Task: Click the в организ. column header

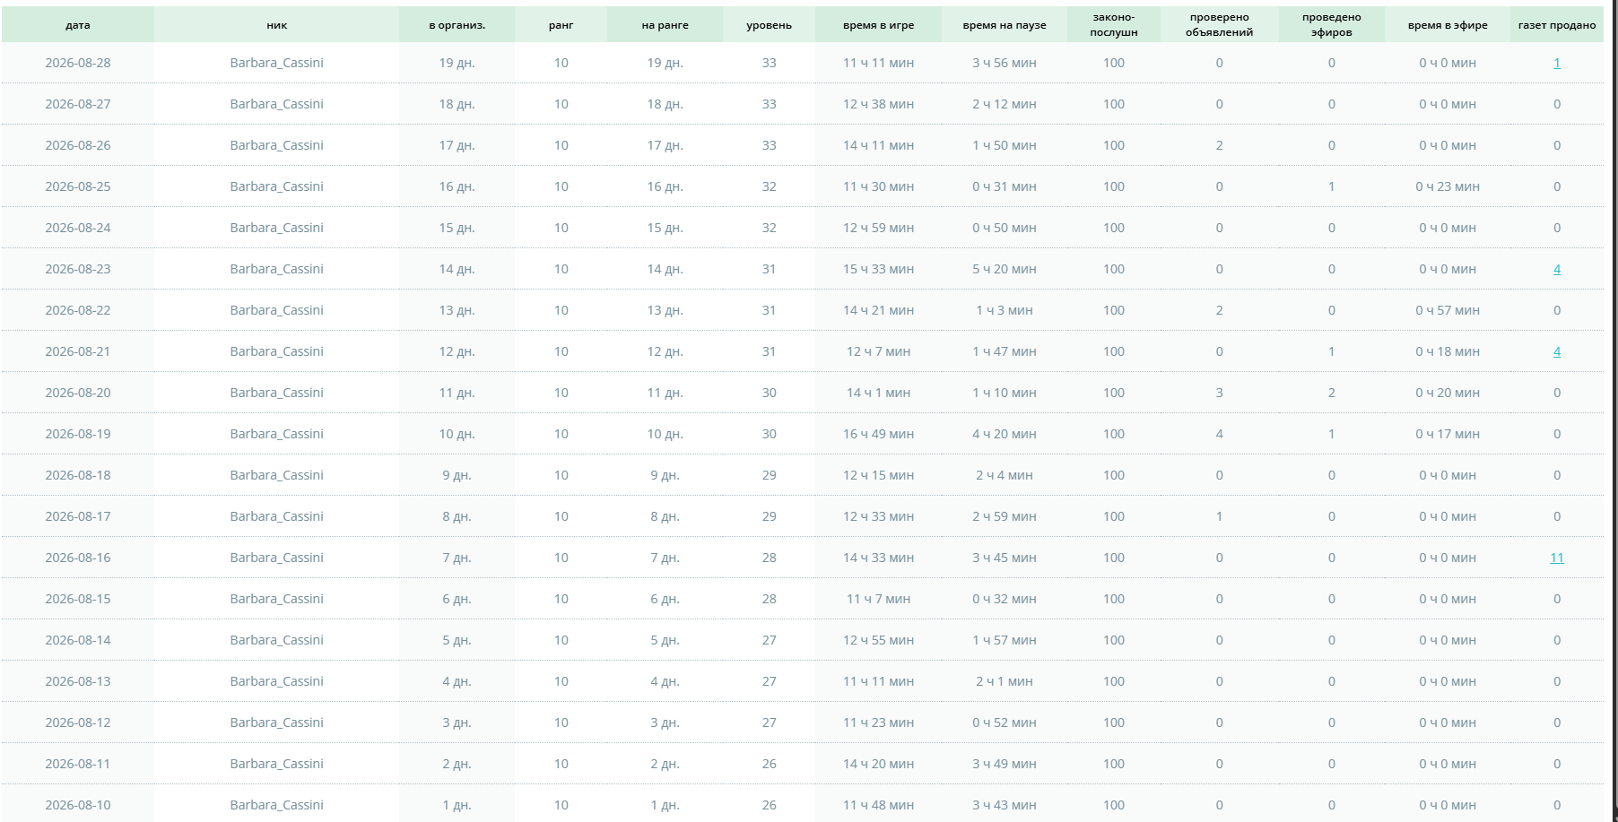Action: coord(457,25)
